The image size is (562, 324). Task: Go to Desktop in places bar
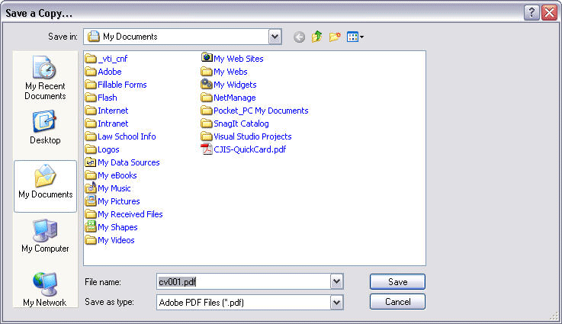coord(45,127)
